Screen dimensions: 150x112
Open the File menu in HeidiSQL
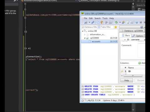coord(85,18)
